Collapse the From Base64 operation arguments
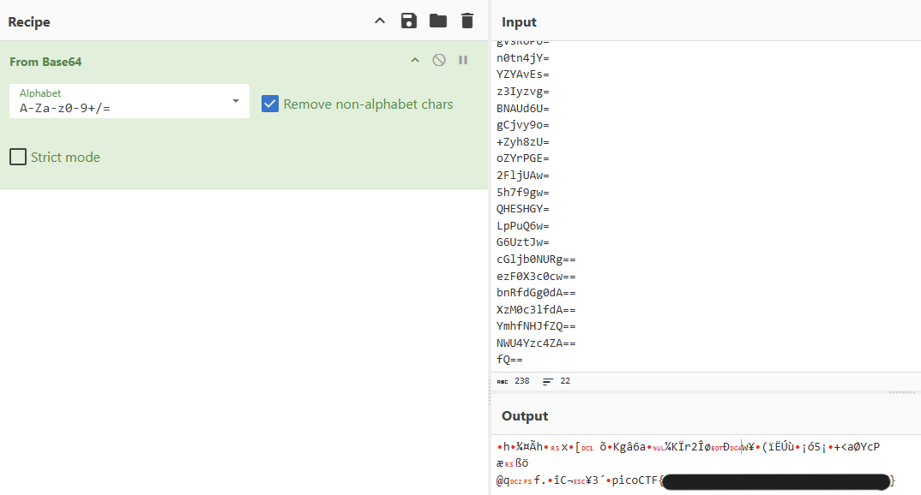This screenshot has width=921, height=495. point(415,60)
